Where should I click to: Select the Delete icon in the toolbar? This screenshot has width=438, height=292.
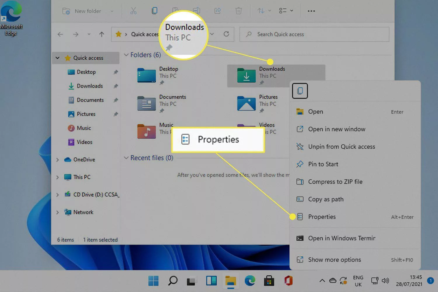point(239,11)
